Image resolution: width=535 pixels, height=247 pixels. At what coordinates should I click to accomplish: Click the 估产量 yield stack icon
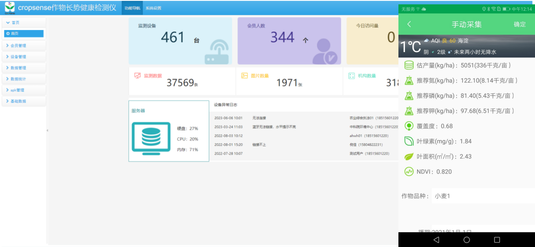coord(409,66)
